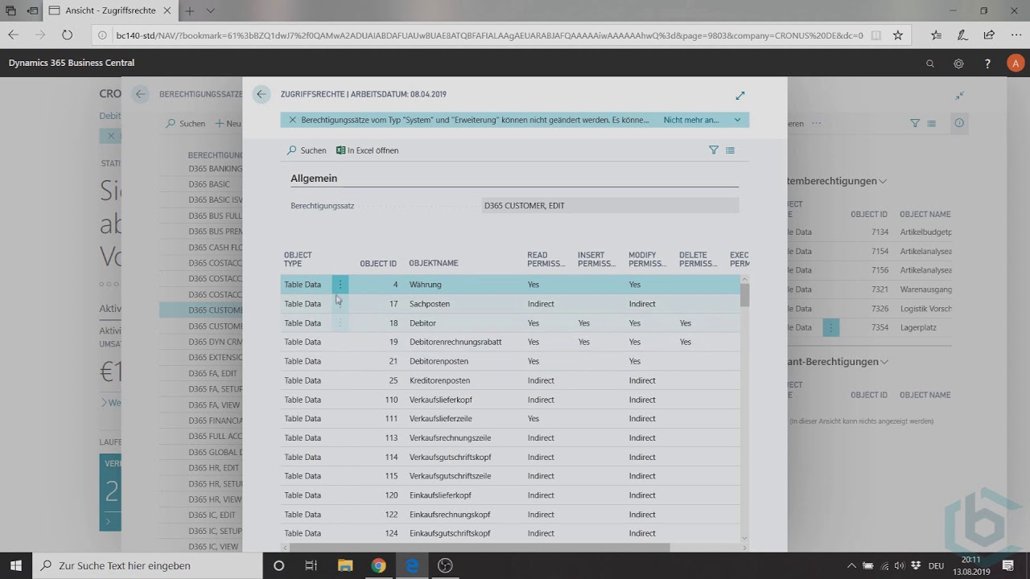Click the back arrow in Zugriffsrechte dialog
1030x579 pixels.
[x=262, y=94]
